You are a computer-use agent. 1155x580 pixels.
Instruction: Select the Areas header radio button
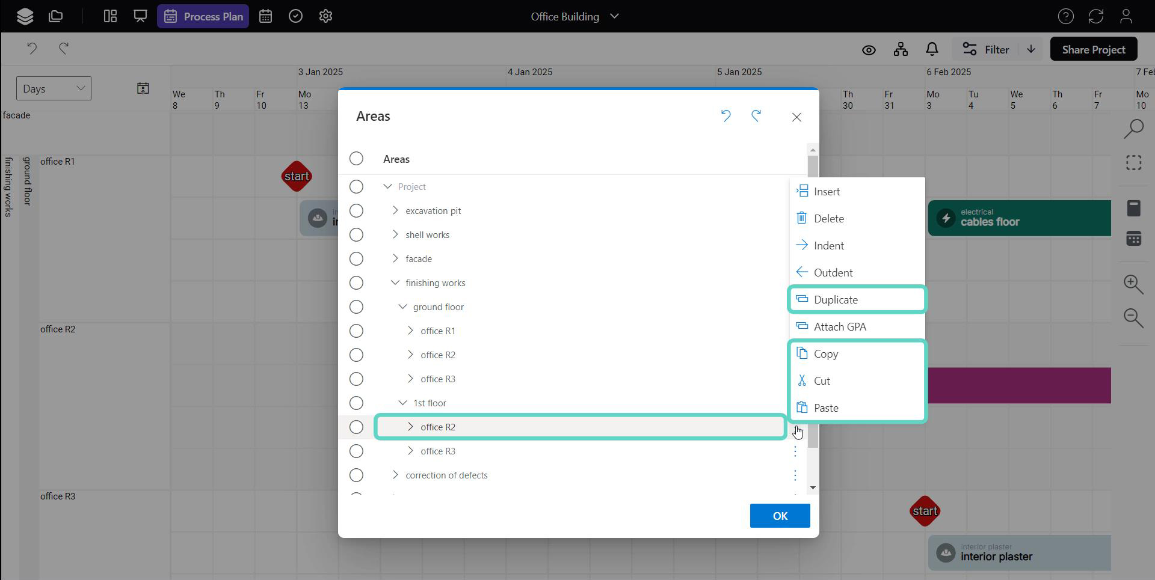tap(356, 159)
